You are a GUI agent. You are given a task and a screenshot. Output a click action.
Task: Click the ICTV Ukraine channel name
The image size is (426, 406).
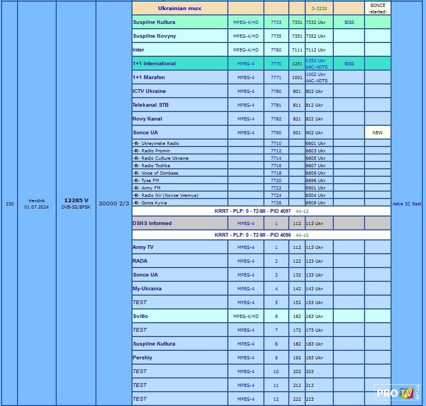149,91
